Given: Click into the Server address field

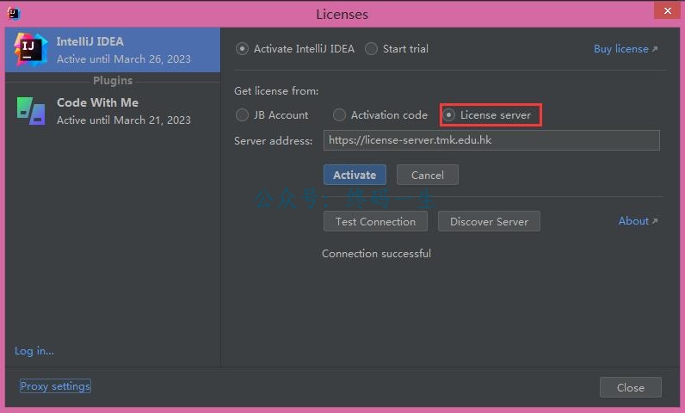Looking at the screenshot, I should click(491, 140).
